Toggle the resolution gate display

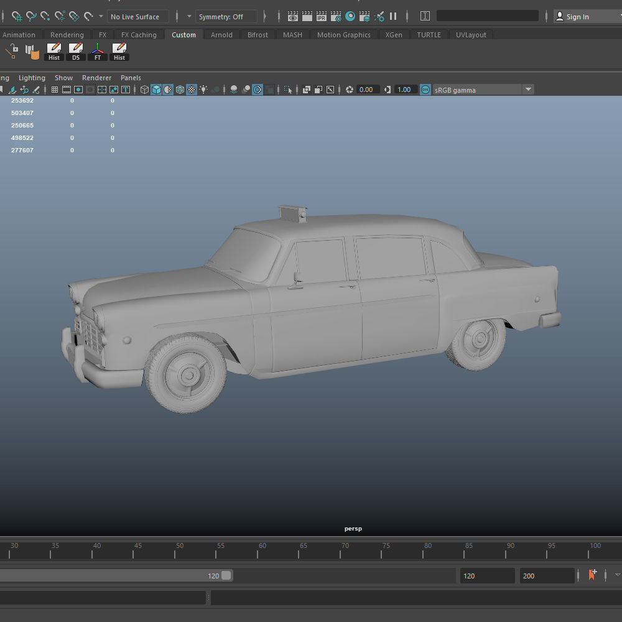(x=78, y=90)
